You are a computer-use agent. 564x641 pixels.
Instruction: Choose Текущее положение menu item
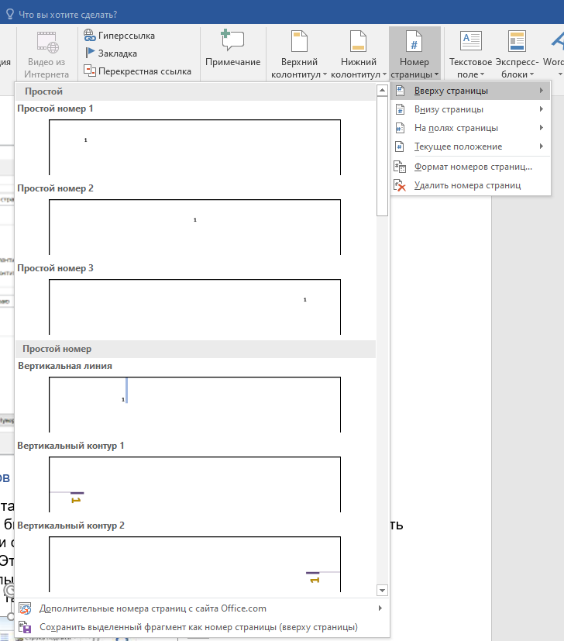(470, 146)
